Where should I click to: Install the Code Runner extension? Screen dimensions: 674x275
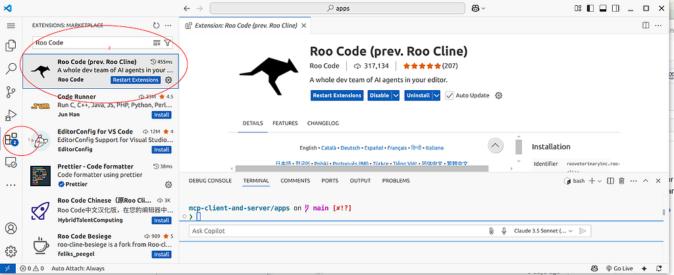[162, 114]
